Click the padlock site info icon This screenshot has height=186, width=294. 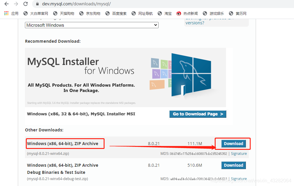[x=37, y=4]
